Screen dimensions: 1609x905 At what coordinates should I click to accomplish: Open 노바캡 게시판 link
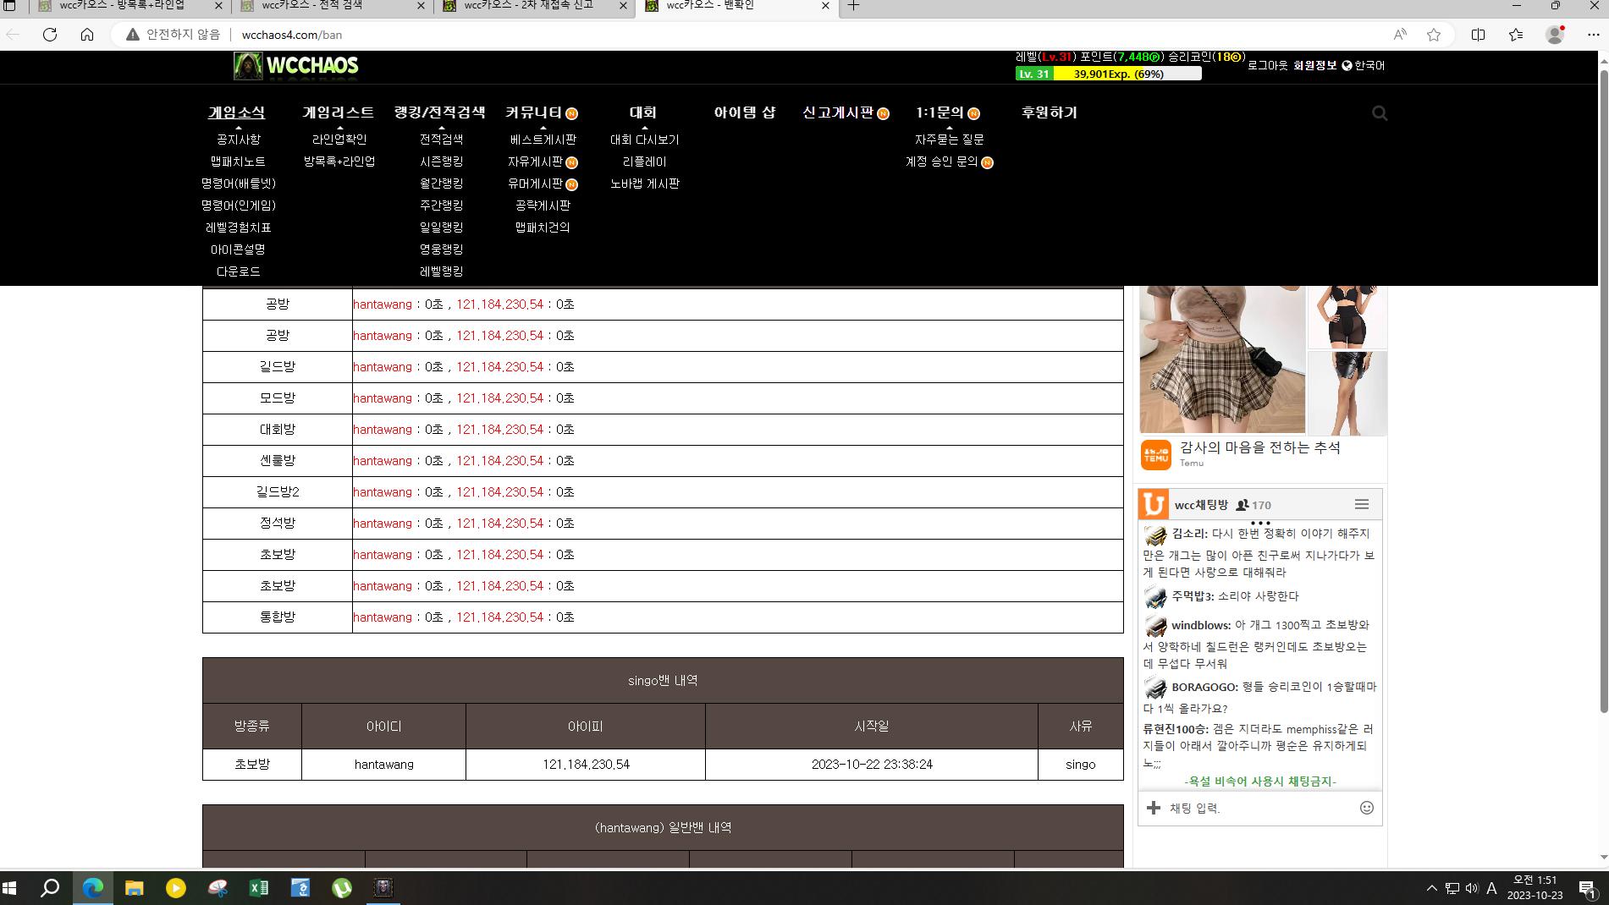pos(644,184)
